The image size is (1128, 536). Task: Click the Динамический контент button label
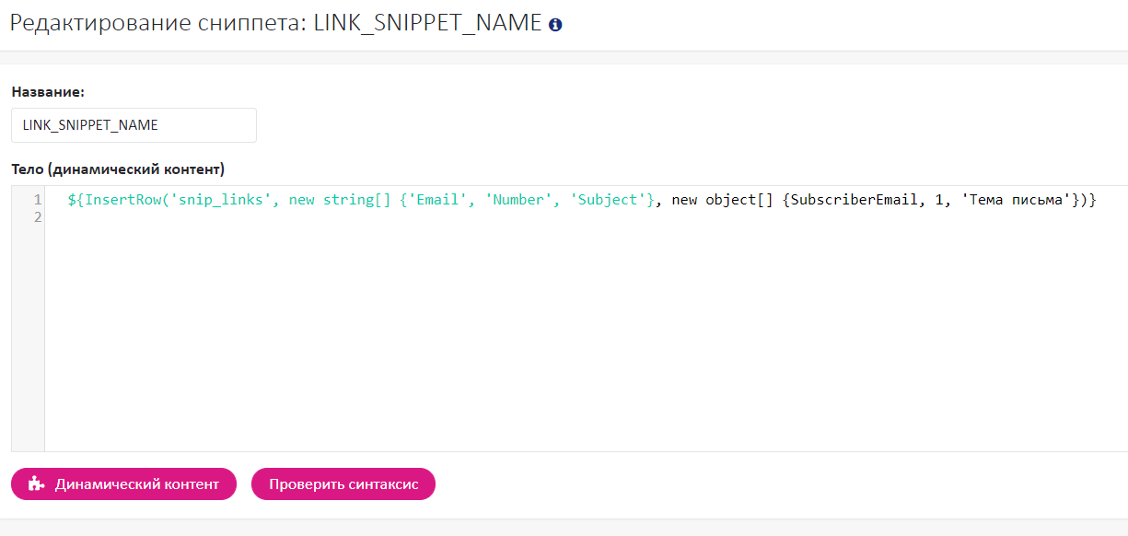click(136, 484)
